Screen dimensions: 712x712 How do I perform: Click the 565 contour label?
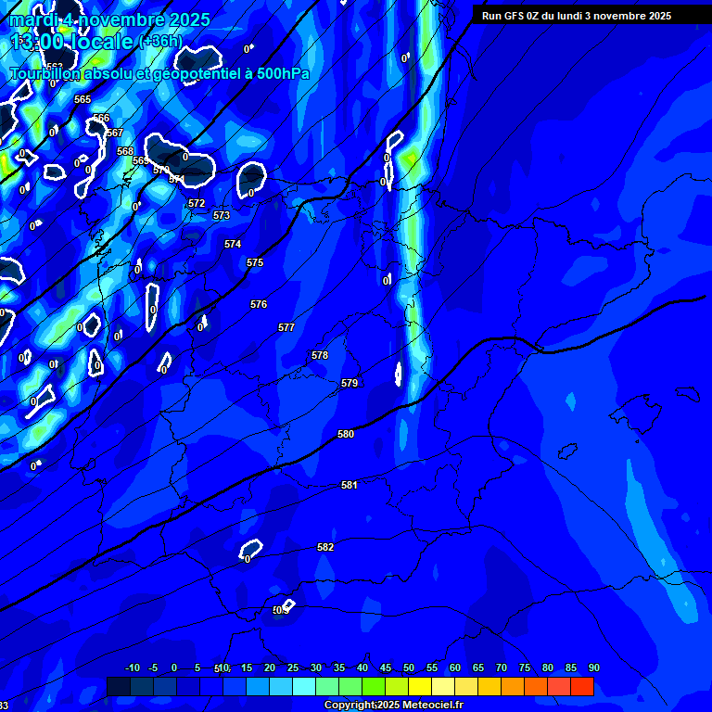point(83,99)
